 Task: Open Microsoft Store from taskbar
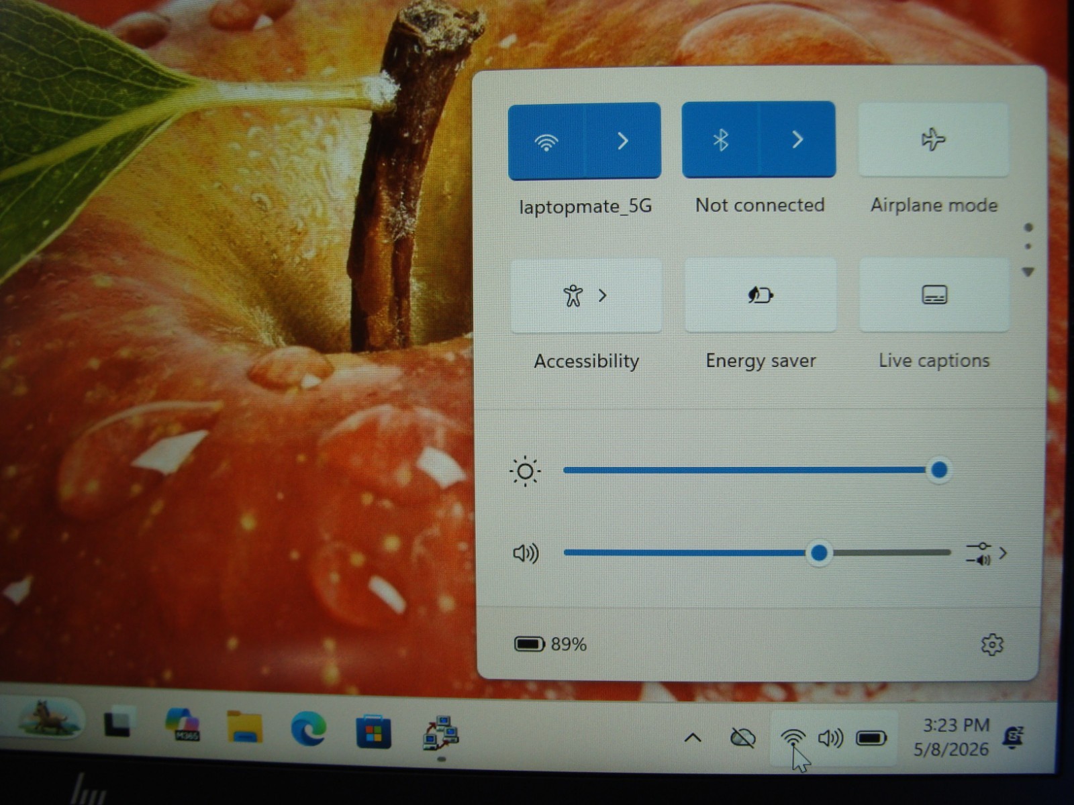pyautogui.click(x=374, y=731)
